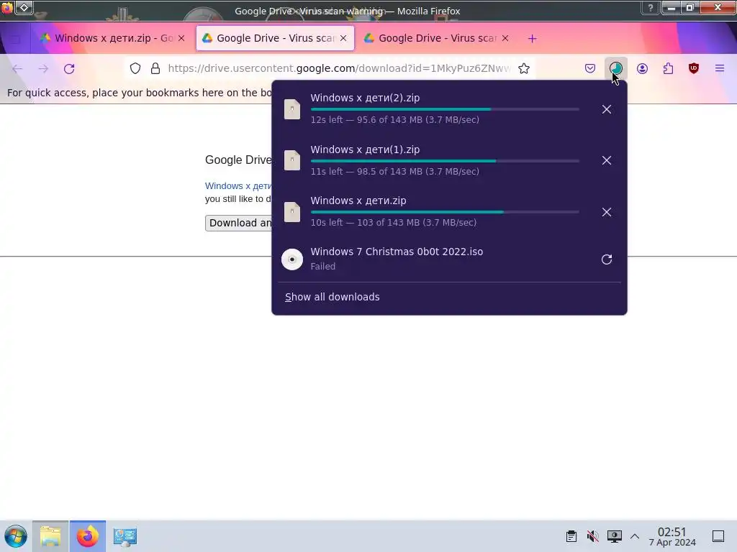
Task: Open system settings taskbar icon
Action: tap(125, 536)
